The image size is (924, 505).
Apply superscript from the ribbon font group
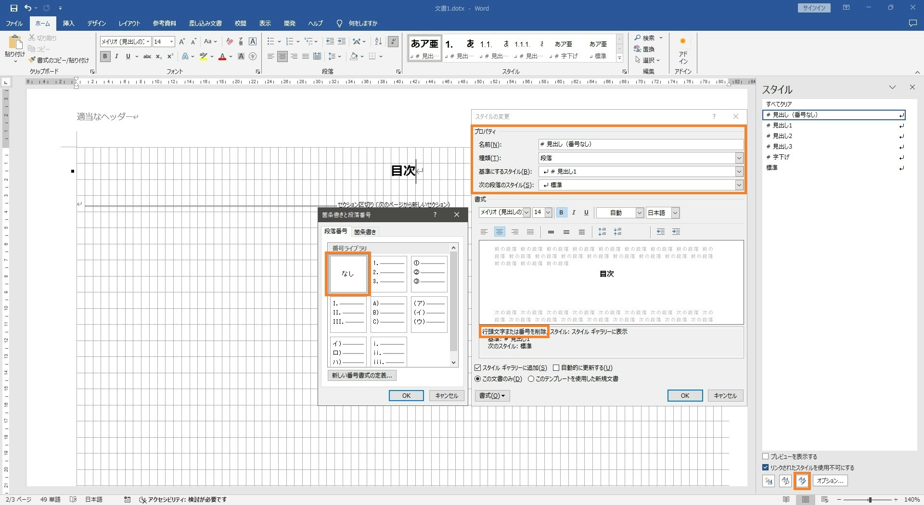point(170,56)
